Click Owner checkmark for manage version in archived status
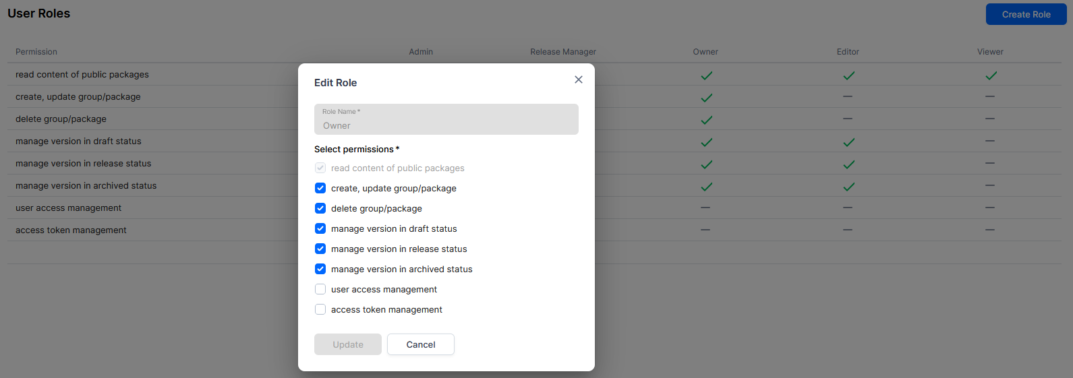1073x378 pixels. pos(706,187)
